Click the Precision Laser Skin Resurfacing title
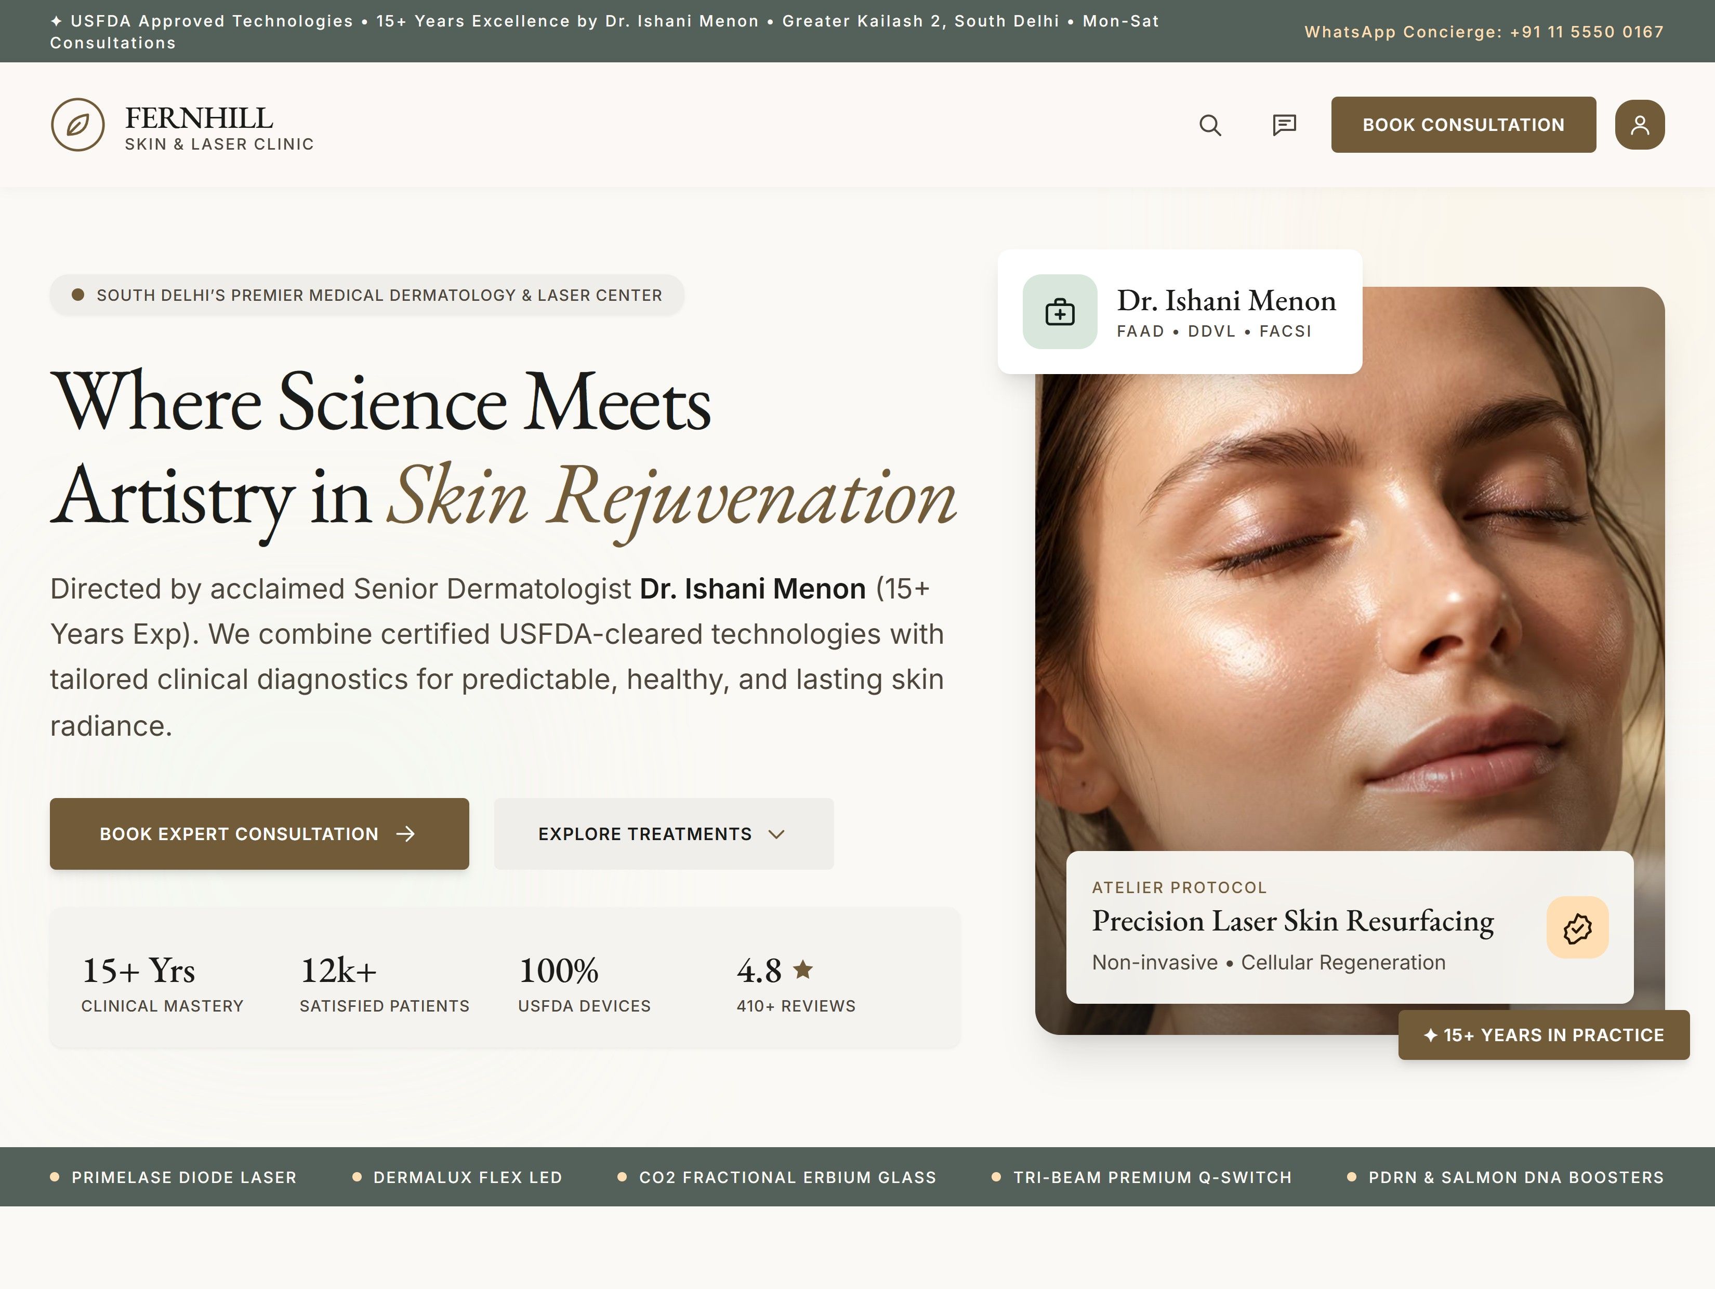The width and height of the screenshot is (1715, 1289). 1292,922
